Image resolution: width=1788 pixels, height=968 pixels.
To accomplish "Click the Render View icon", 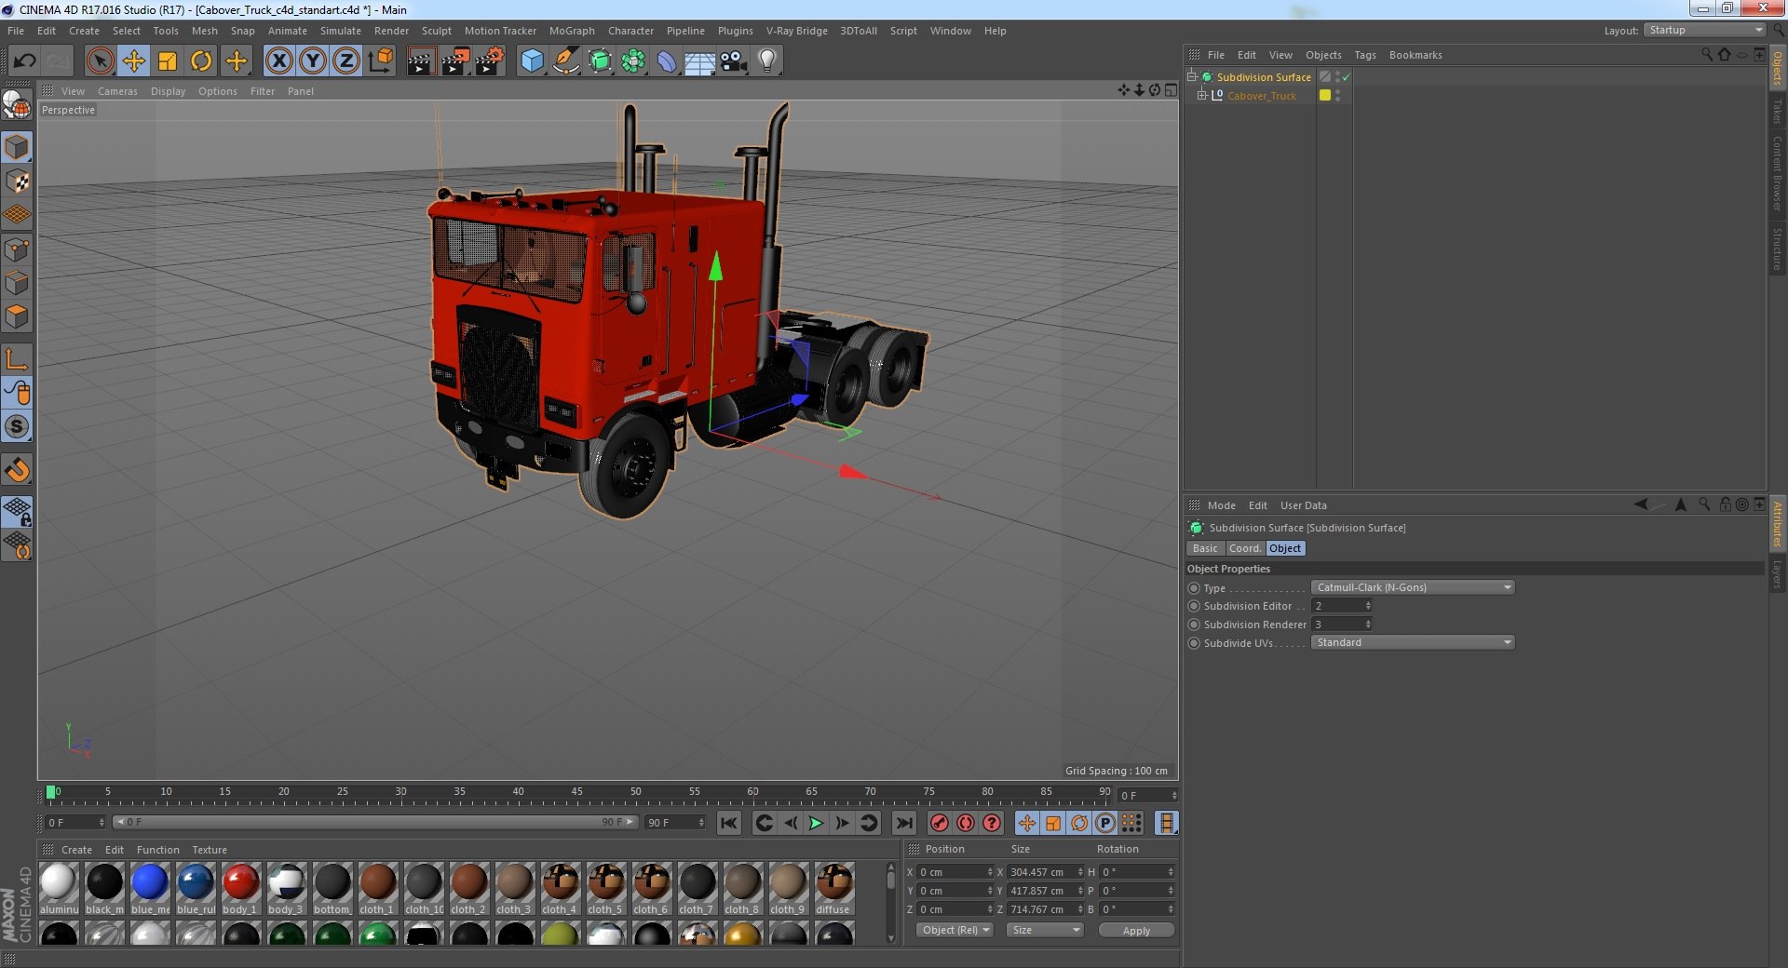I will point(421,61).
